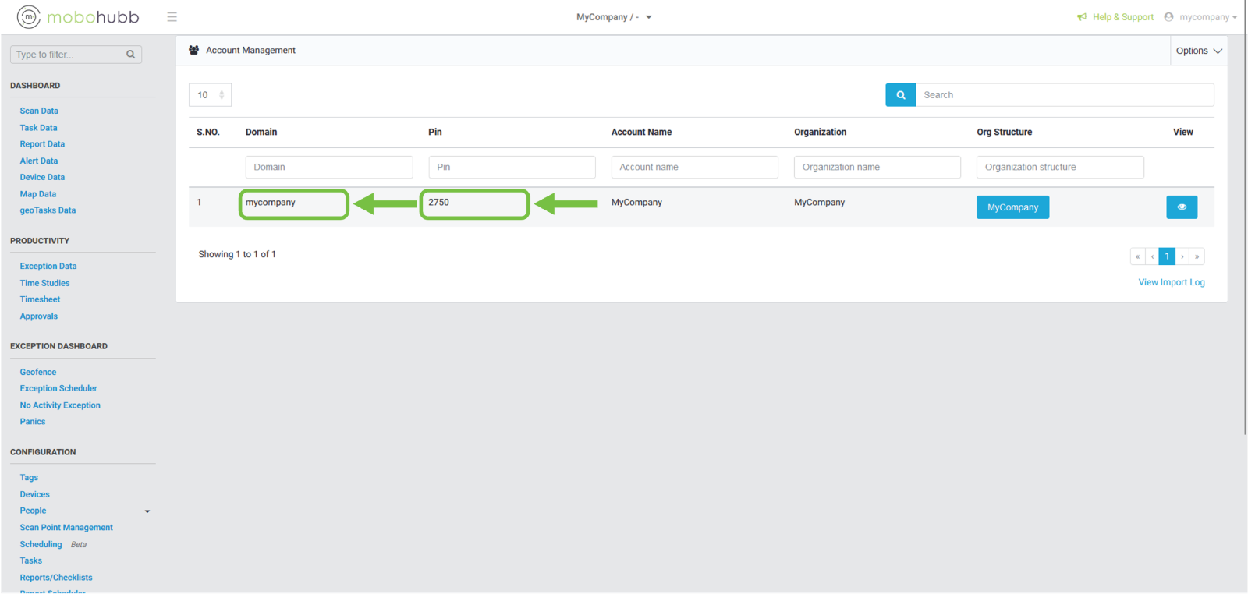This screenshot has height=594, width=1248.
Task: Expand the People submenu in sidebar
Action: 147,511
